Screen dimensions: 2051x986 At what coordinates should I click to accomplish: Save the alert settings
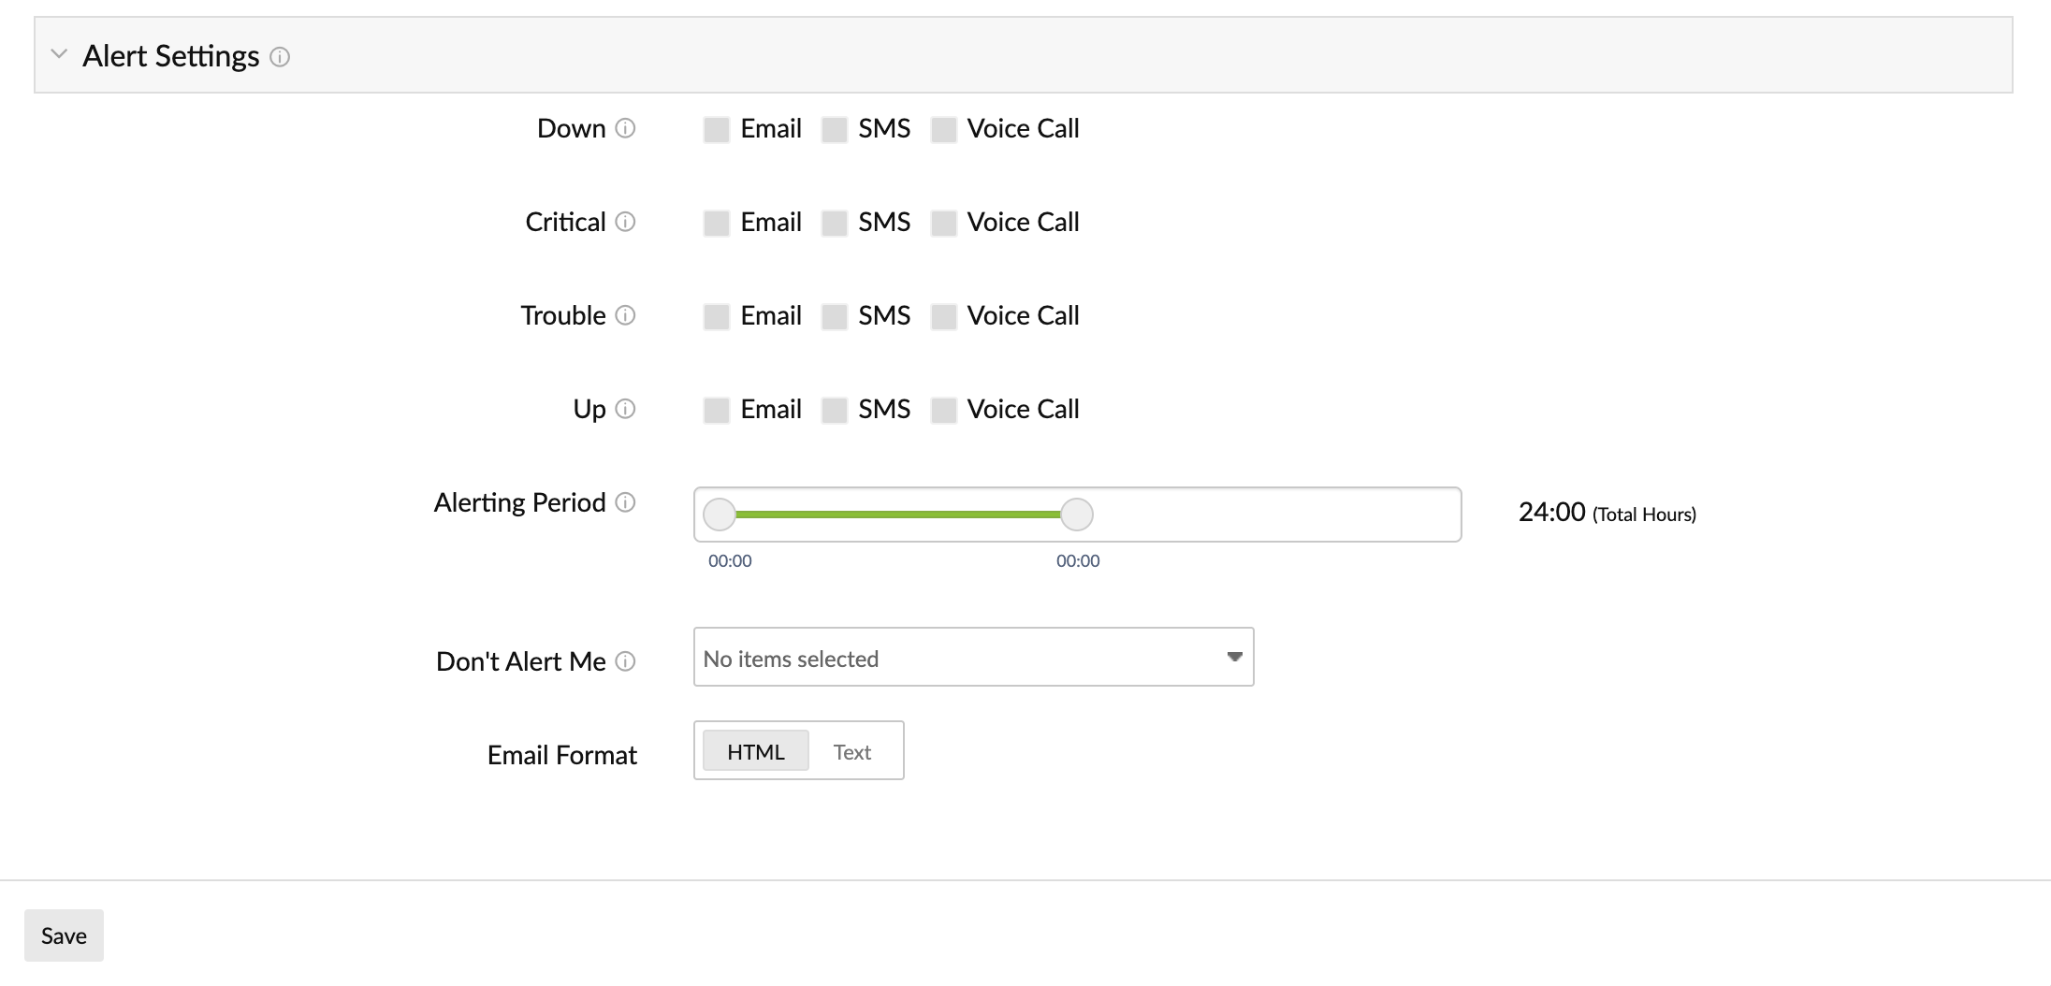pos(64,935)
